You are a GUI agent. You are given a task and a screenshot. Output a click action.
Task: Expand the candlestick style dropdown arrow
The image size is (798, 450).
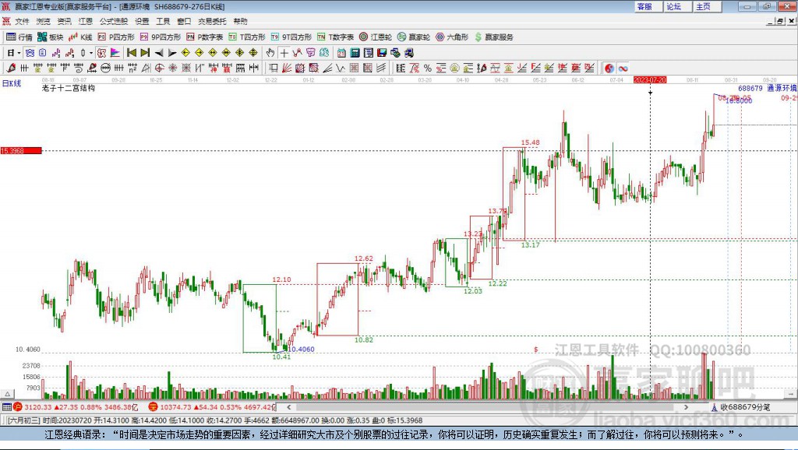(x=91, y=53)
